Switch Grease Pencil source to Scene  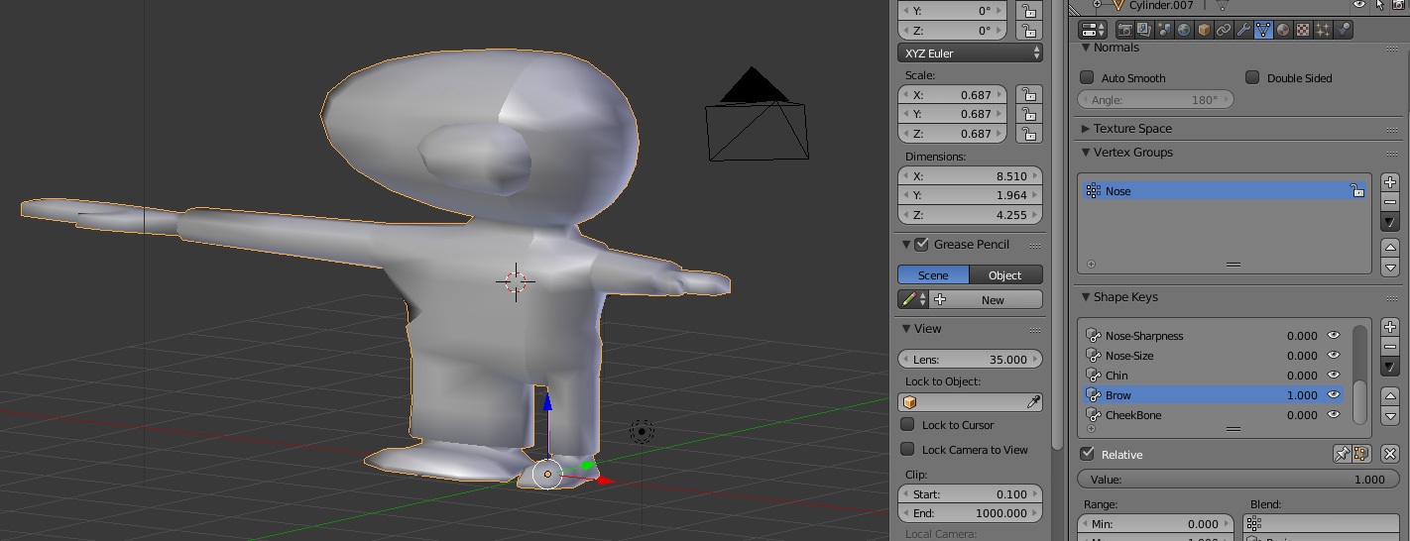[933, 274]
